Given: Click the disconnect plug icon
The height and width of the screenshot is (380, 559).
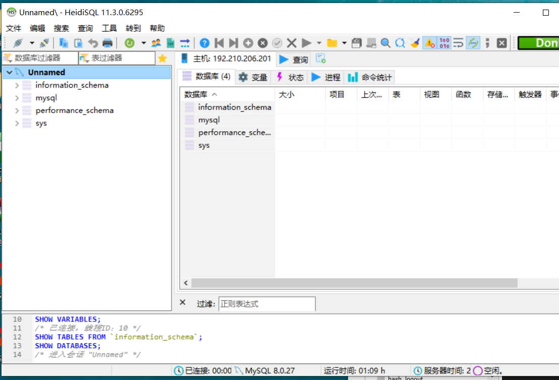Looking at the screenshot, I should click(x=44, y=43).
